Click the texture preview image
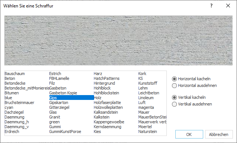 coord(118,40)
